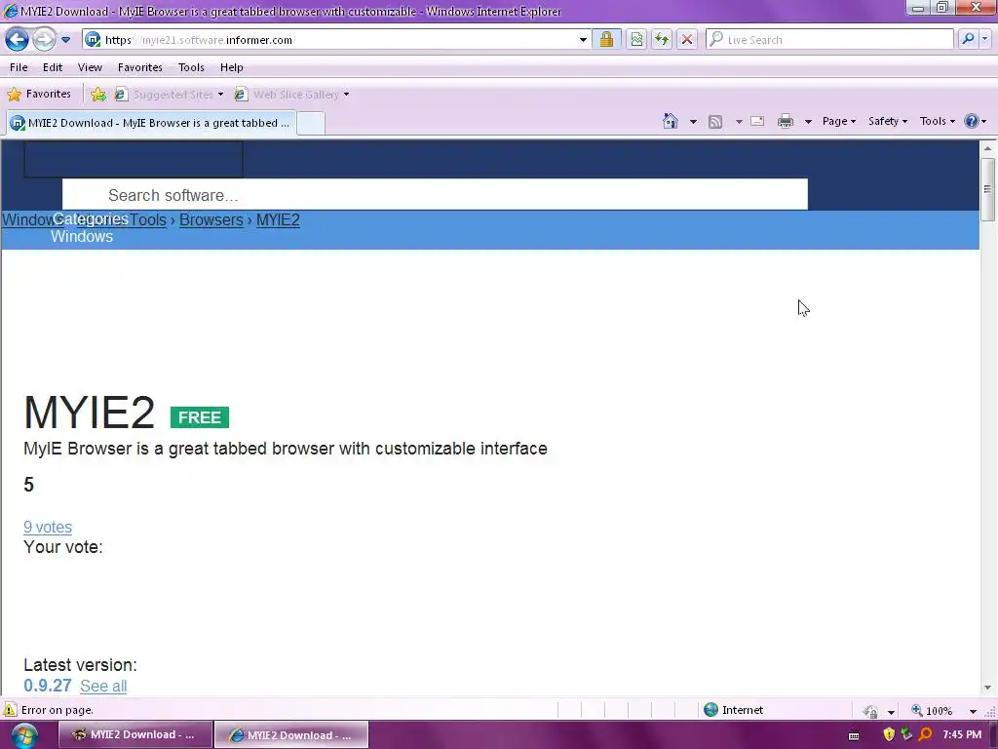This screenshot has width=998, height=749.
Task: Click the Windows Start orb
Action: tap(23, 735)
